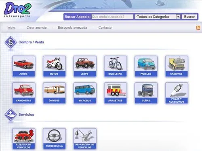Open Reparación de Vehículos service

[85, 139]
